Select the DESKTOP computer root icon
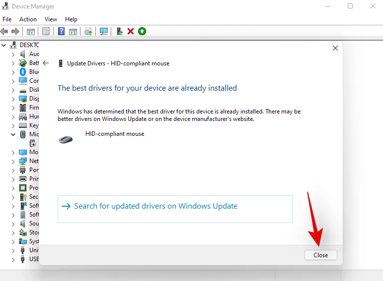Screen dimensions: 383x281 point(13,45)
